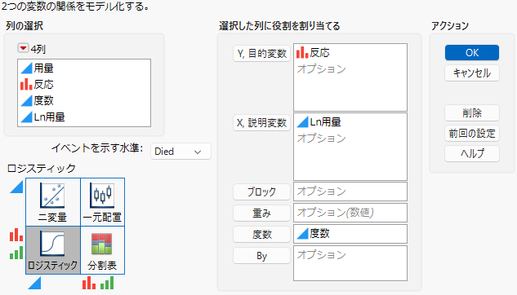
Task: Click the 重み optional numeric field
Action: tap(350, 213)
